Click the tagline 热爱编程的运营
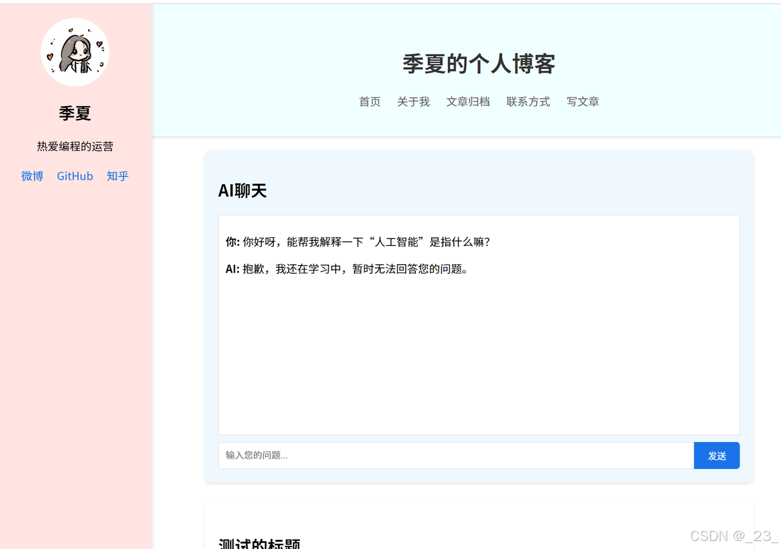Viewport: 781px width, 549px height. pos(75,146)
